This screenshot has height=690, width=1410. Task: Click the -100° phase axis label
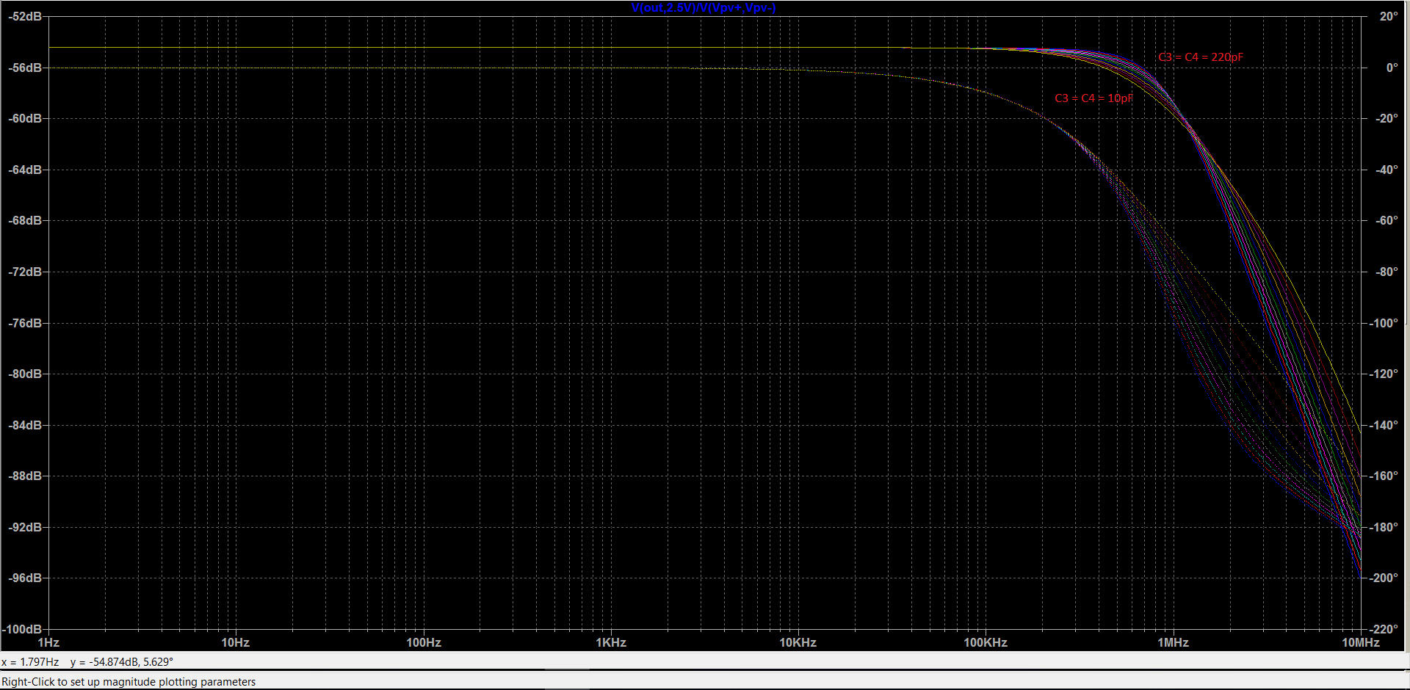[x=1384, y=323]
